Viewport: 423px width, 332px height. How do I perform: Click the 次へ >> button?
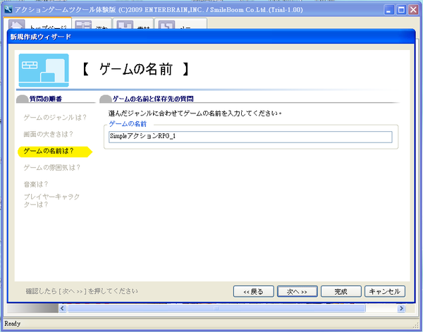tap(297, 292)
